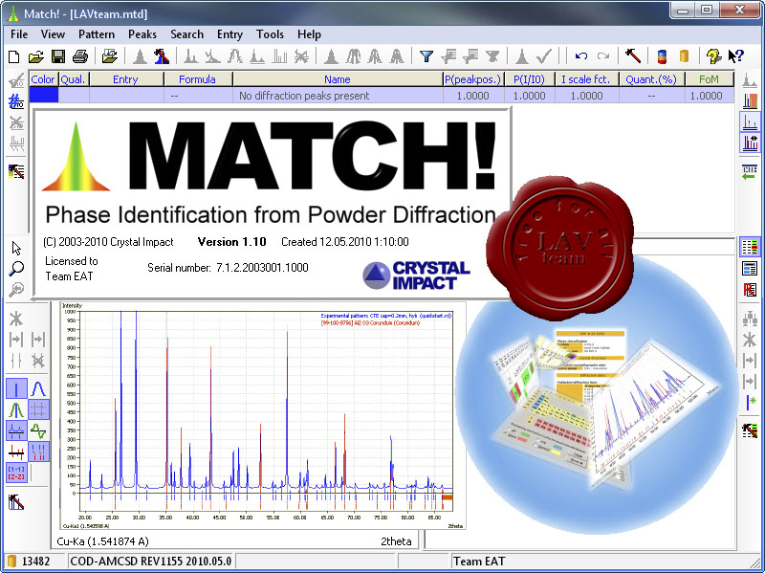Select the magnifying glass zoom tool
Viewport: 765px width, 573px height.
pos(16,269)
